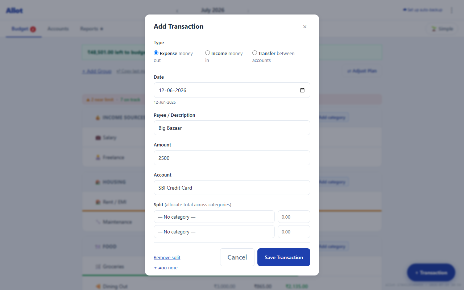The image size is (464, 290).
Task: Click Add category in Food group
Action: click(x=333, y=246)
